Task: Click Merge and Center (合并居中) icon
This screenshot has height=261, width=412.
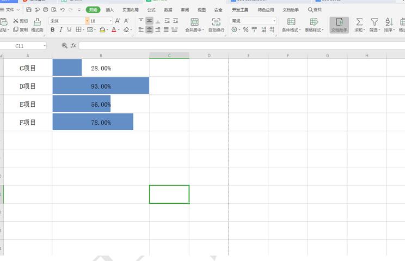Action: [194, 22]
